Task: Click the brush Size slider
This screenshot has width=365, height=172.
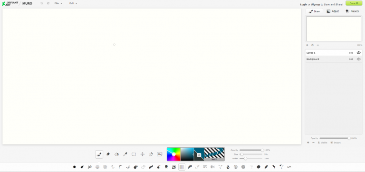Action: coord(251,154)
